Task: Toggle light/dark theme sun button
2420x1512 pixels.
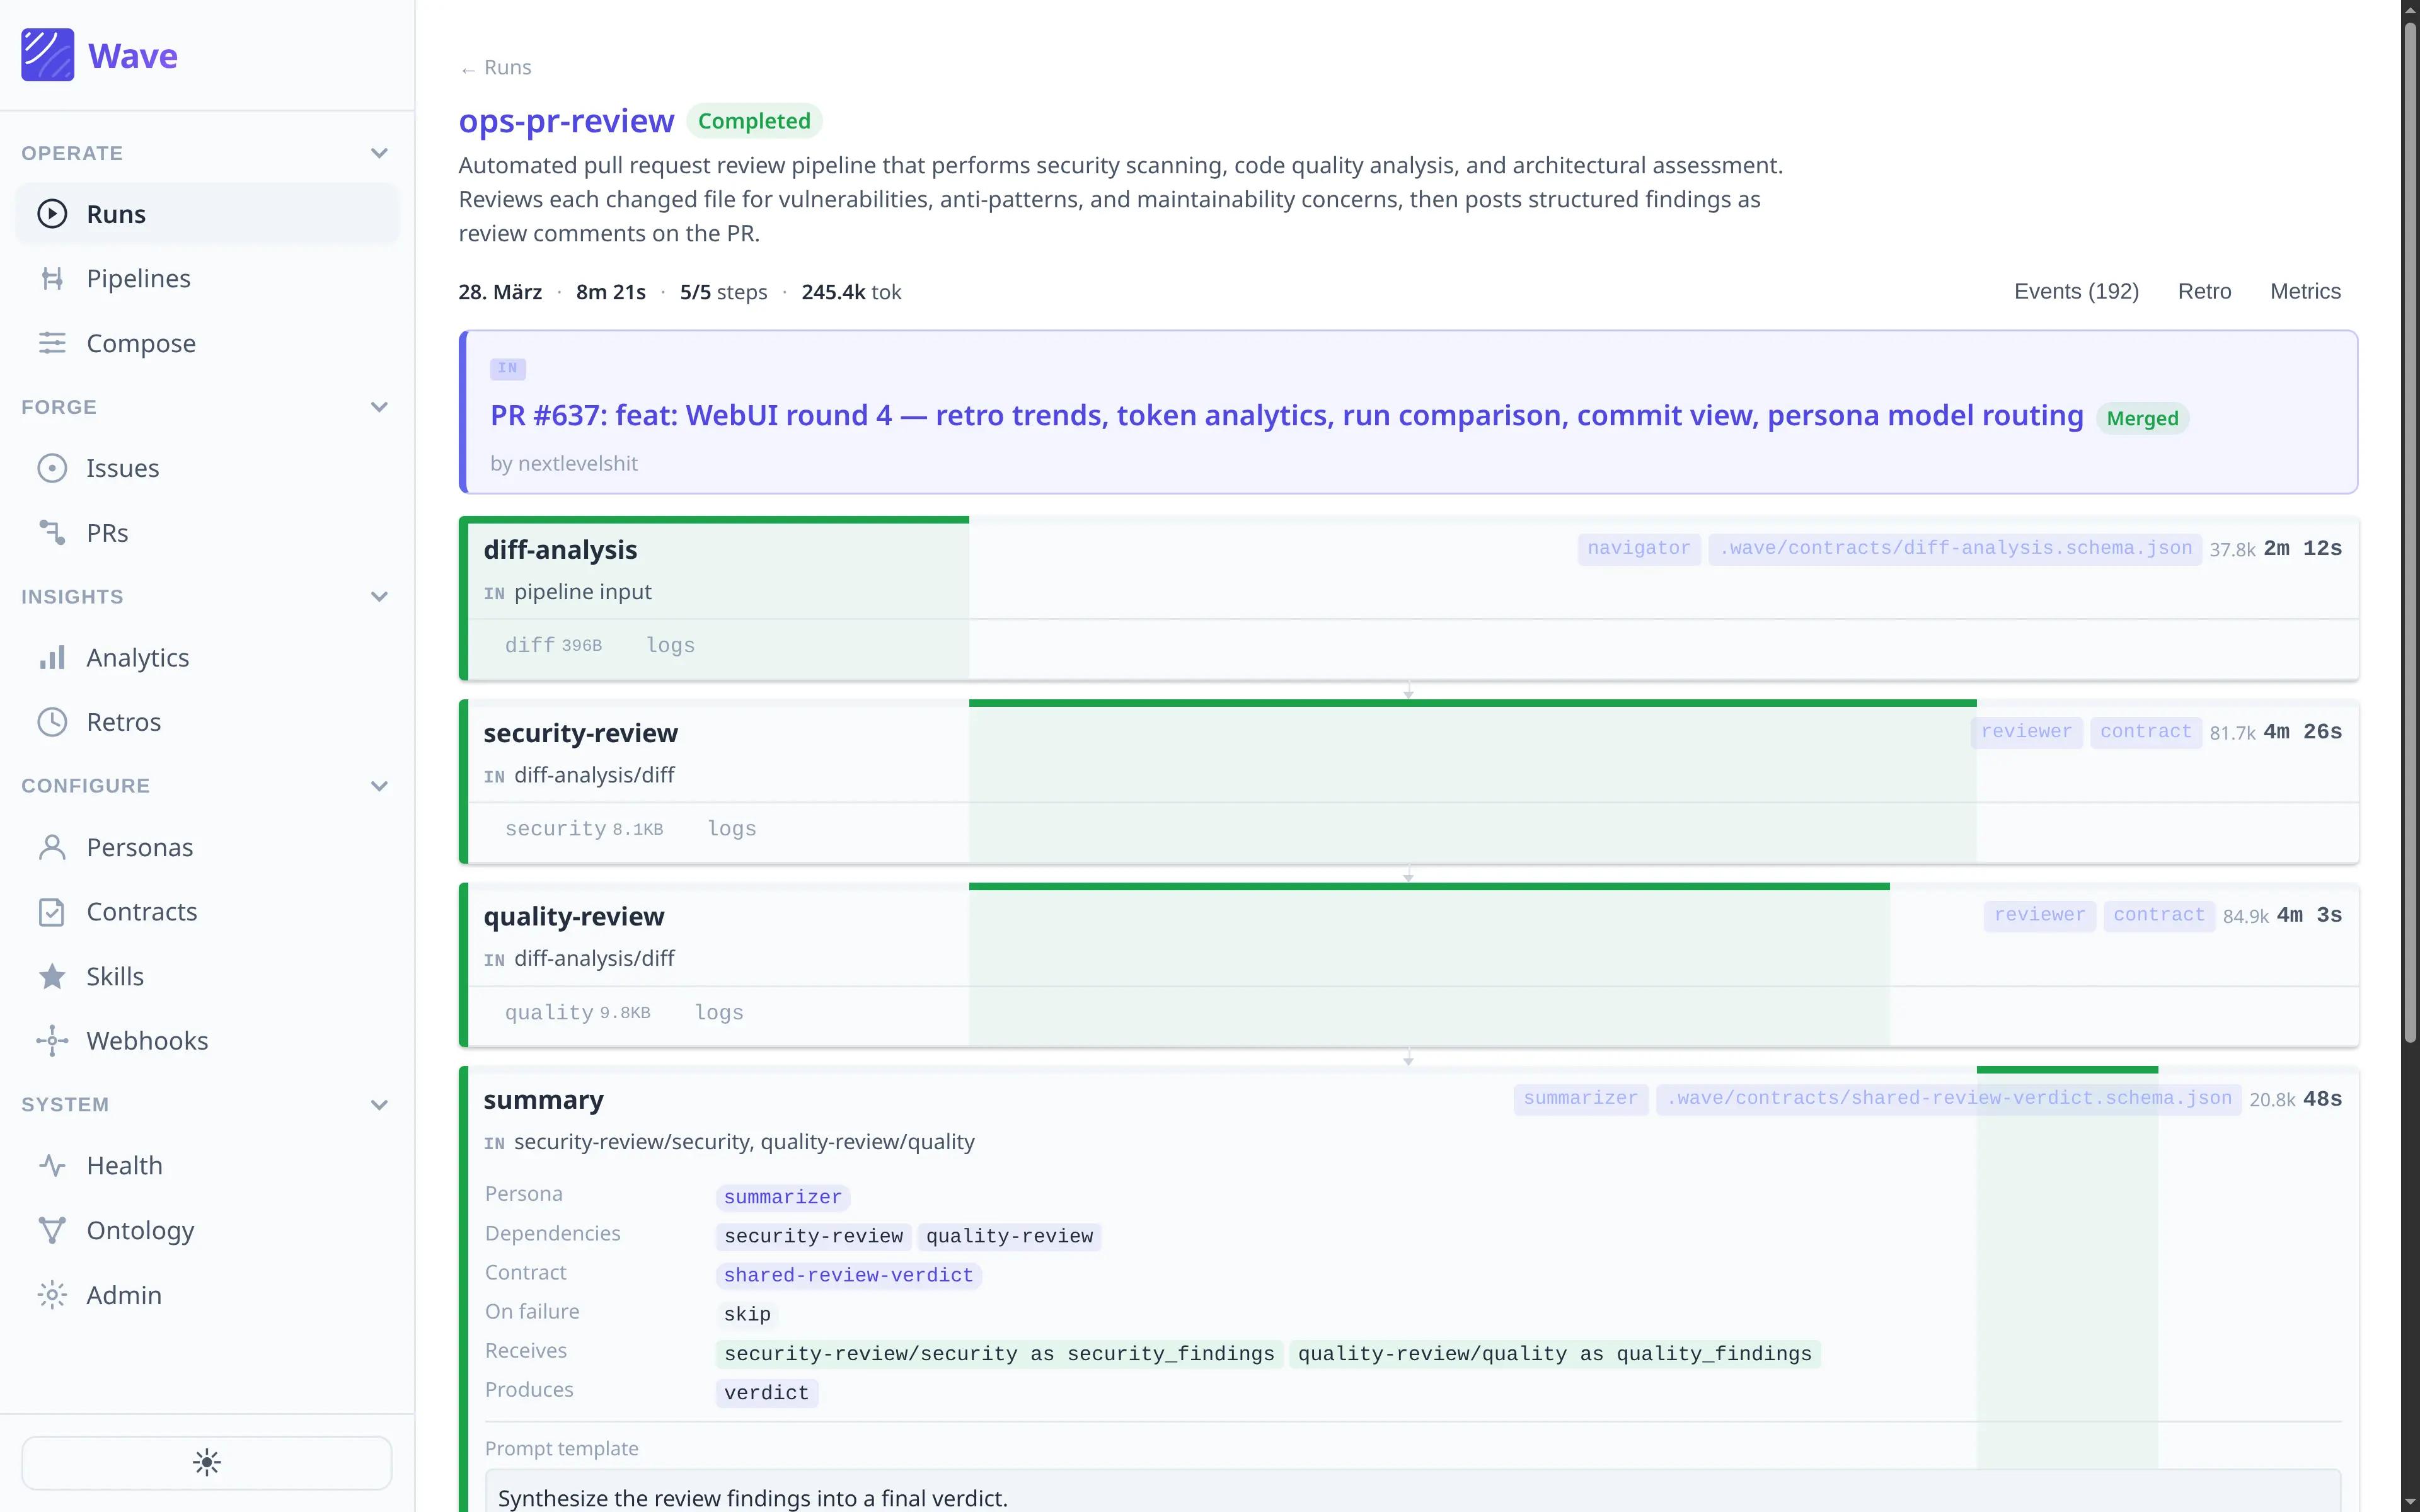Action: pyautogui.click(x=206, y=1463)
